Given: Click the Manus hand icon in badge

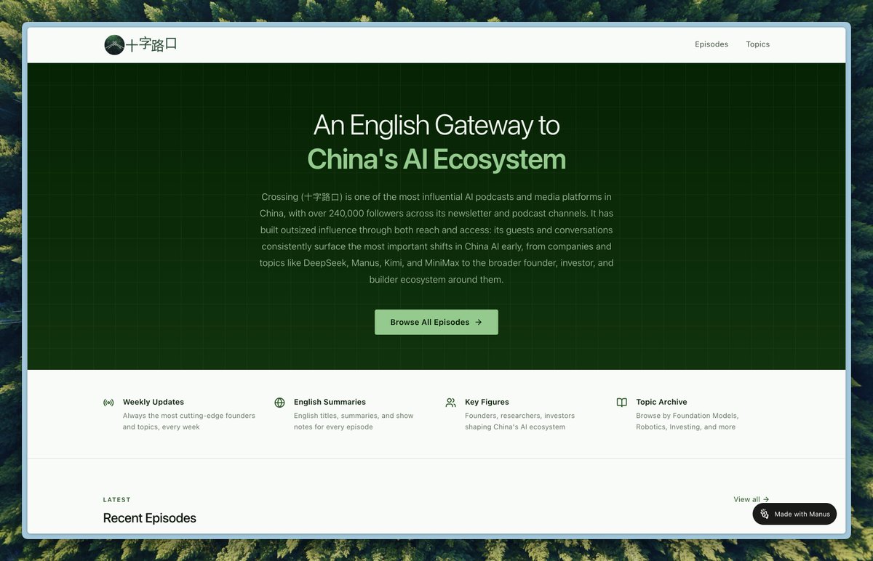Looking at the screenshot, I should pyautogui.click(x=765, y=514).
